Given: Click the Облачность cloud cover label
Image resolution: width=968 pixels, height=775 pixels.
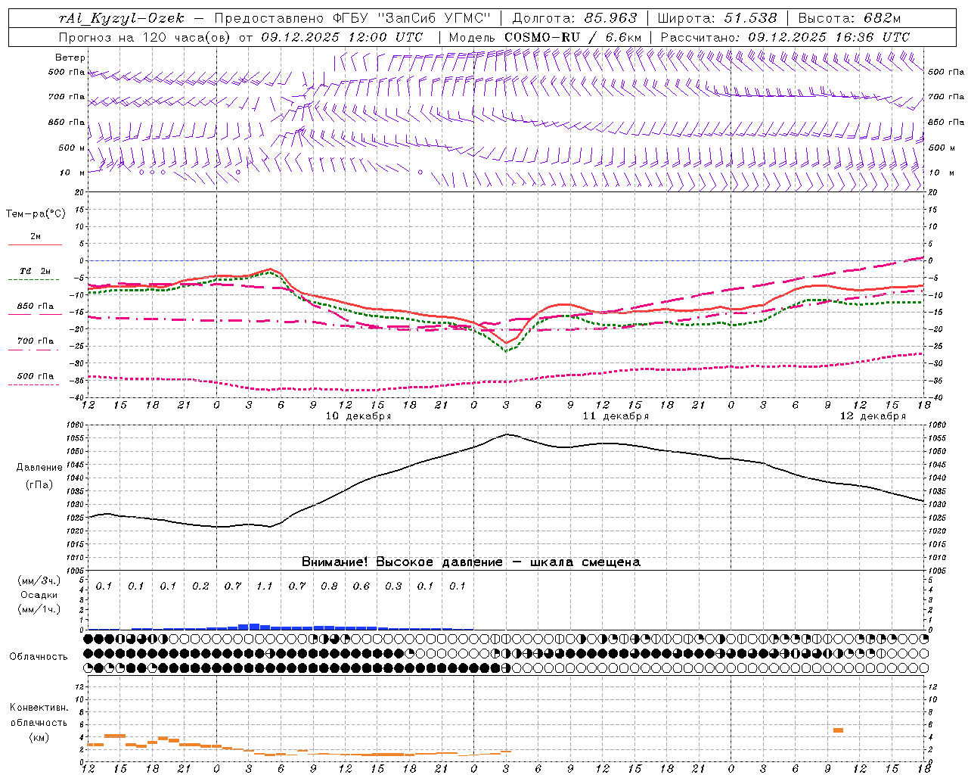Looking at the screenshot, I should [39, 657].
